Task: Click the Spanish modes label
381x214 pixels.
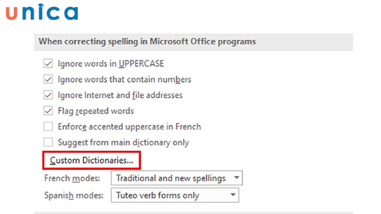Action: 74,195
